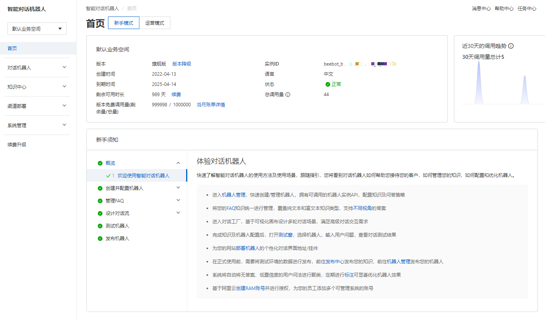Select 发布机器人 step in the guide
545x319 pixels.
point(117,239)
